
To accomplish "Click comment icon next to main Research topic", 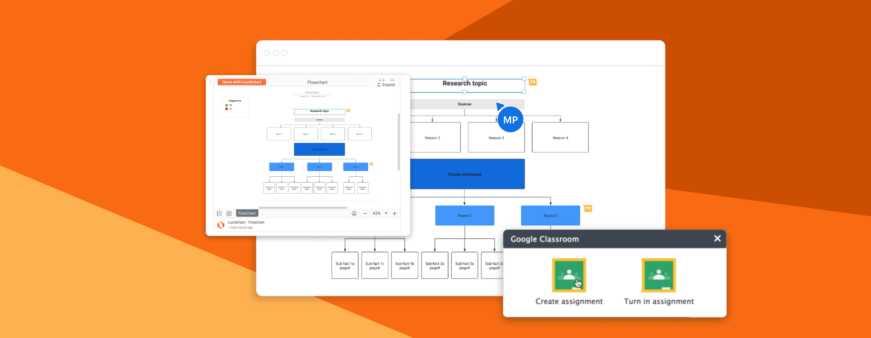I will (x=533, y=82).
